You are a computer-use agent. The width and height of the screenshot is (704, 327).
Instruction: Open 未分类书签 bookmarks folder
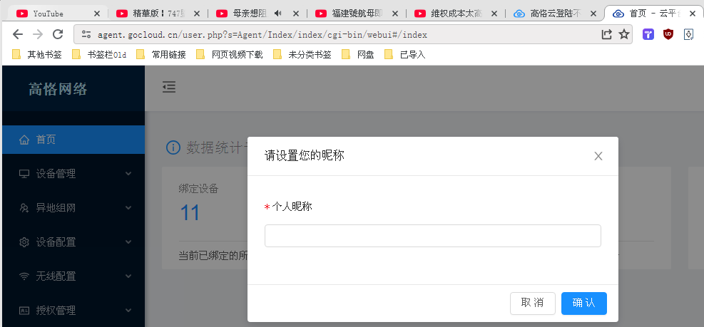pyautogui.click(x=302, y=55)
